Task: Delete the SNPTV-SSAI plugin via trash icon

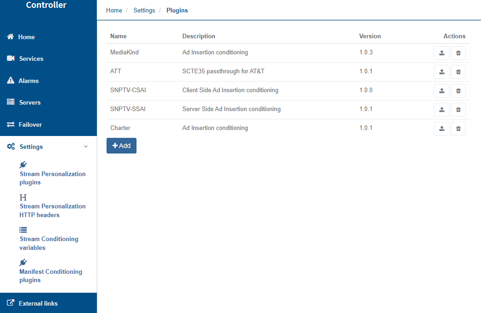Action: click(458, 110)
